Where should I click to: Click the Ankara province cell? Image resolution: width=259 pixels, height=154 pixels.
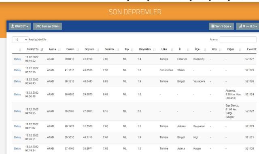coord(181,126)
